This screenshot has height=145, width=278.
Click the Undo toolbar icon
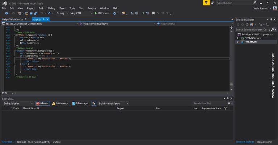click(x=42, y=13)
